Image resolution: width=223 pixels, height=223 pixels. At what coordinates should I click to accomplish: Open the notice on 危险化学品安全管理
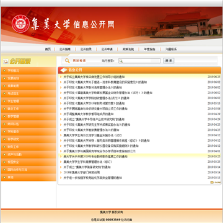coord(92,178)
